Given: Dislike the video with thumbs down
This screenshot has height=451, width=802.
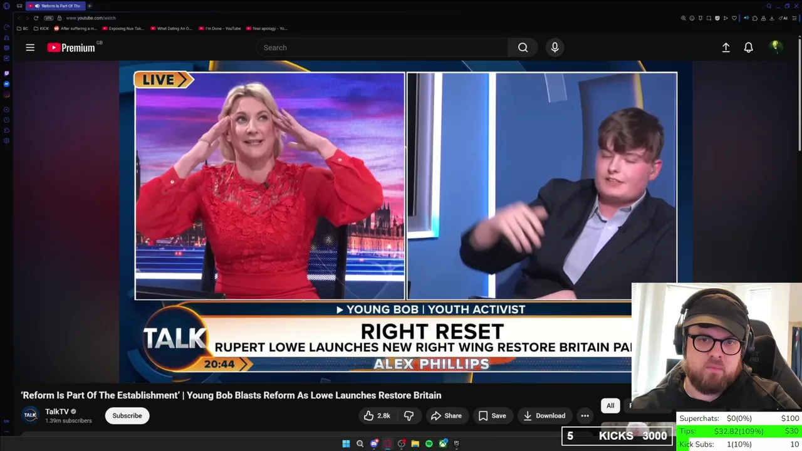Looking at the screenshot, I should [409, 415].
